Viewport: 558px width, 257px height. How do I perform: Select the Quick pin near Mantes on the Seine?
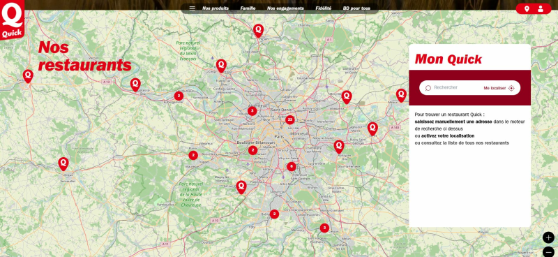click(135, 85)
